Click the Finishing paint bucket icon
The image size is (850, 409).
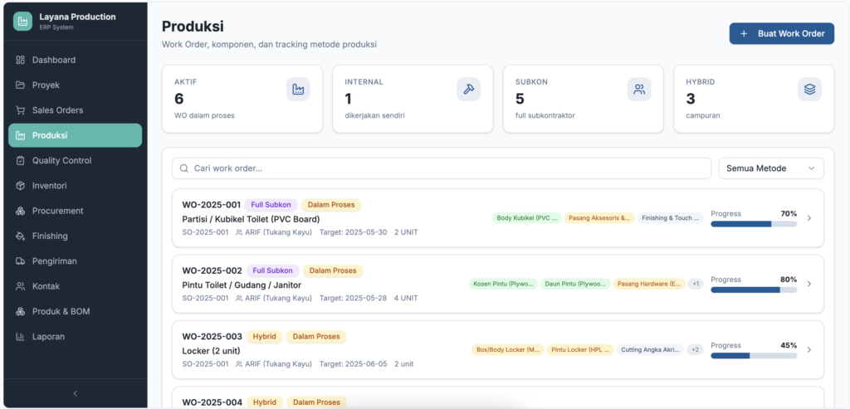click(x=21, y=236)
